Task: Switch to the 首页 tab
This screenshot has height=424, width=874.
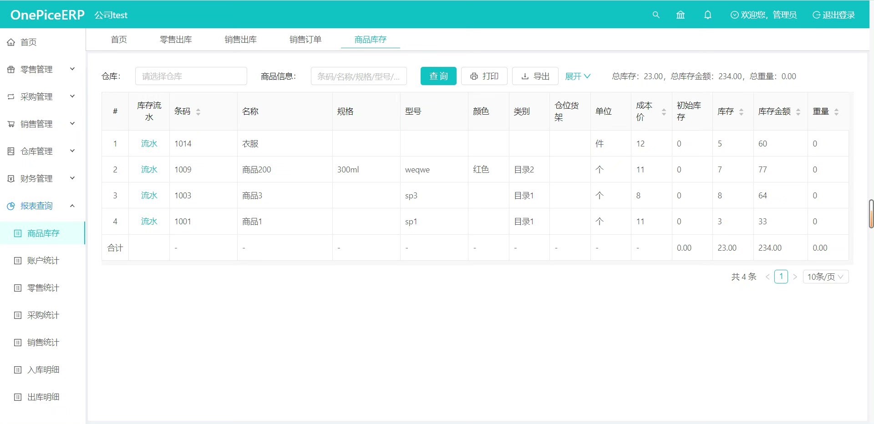Action: (119, 40)
